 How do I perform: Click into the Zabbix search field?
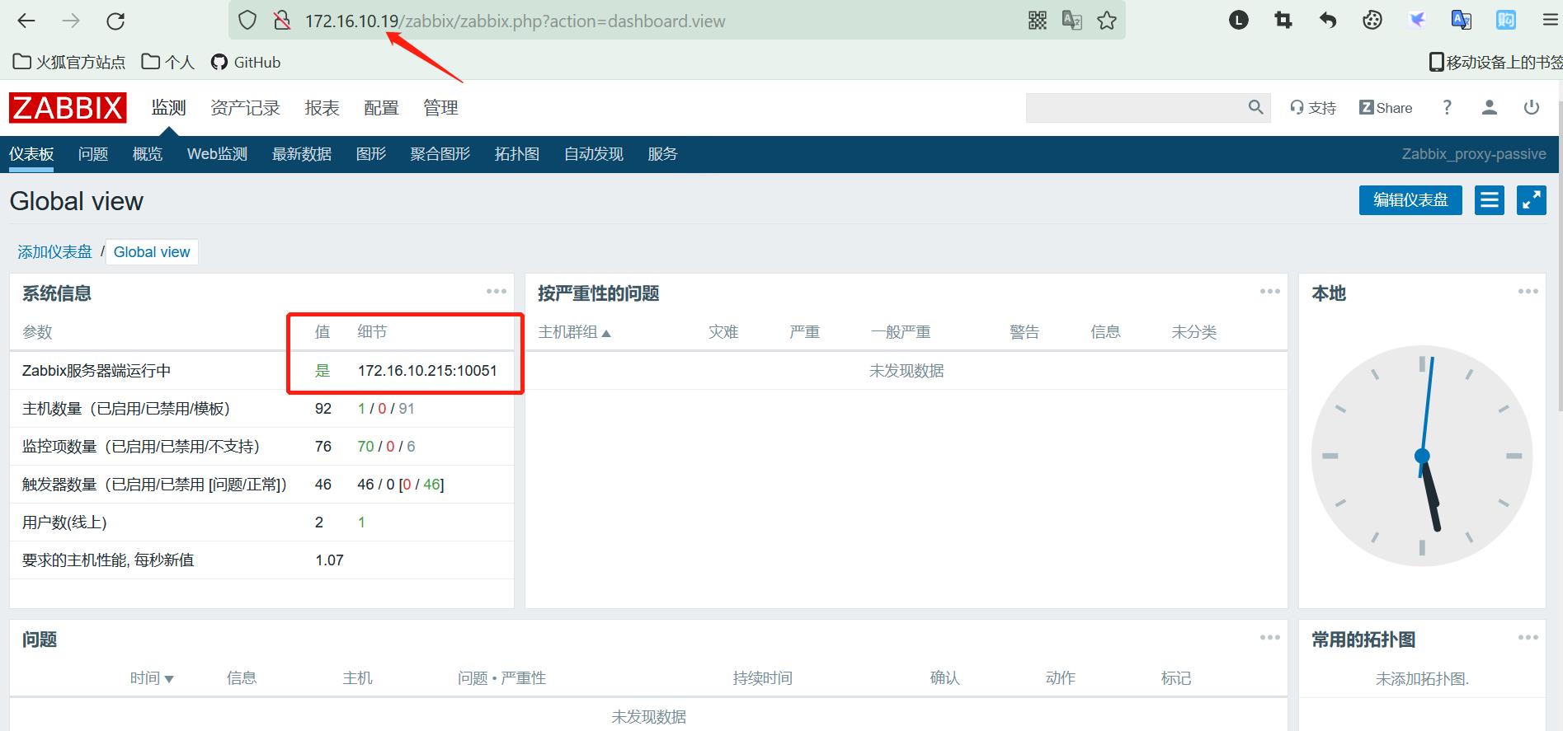[x=1136, y=107]
